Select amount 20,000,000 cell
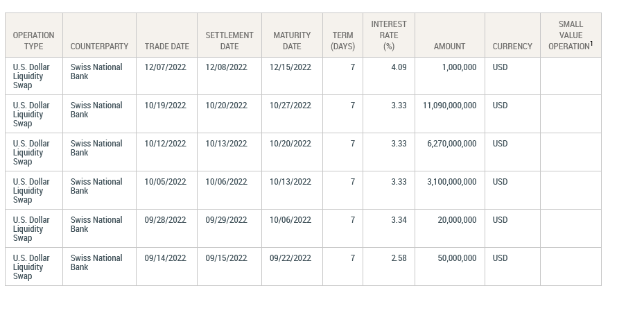The image size is (617, 320). (x=450, y=228)
